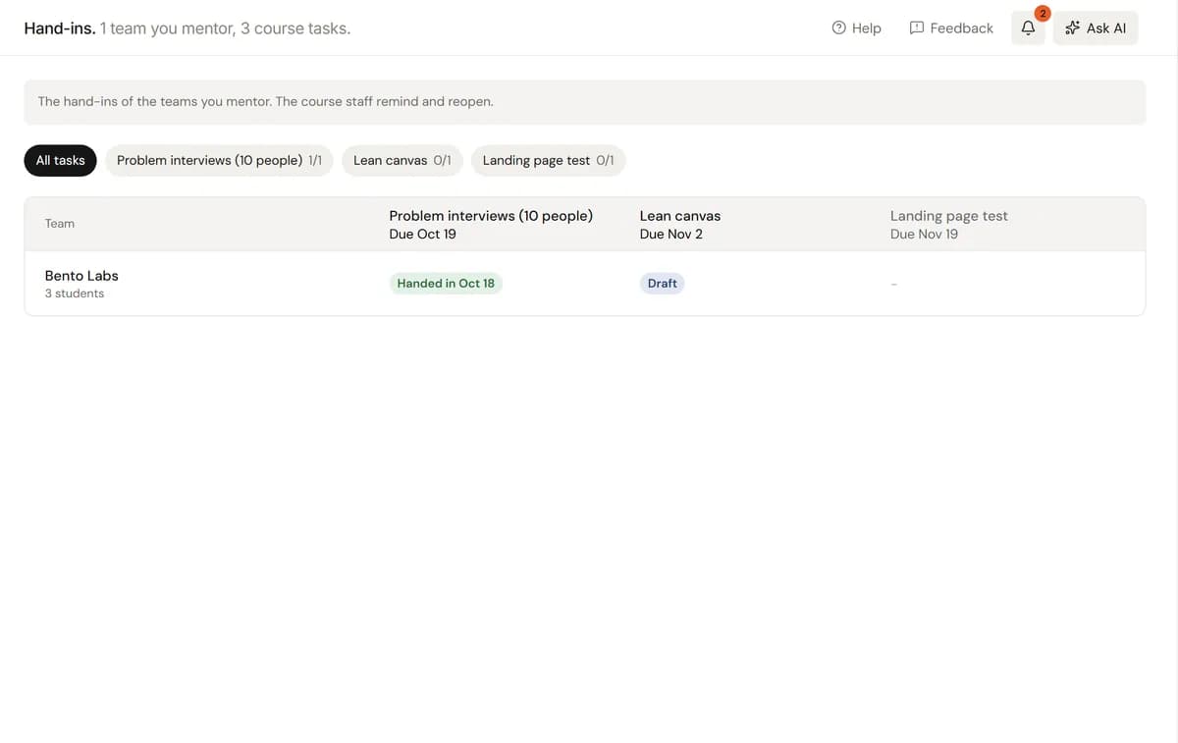Screen dimensions: 1178x743
Task: Open the Help link
Action: click(x=856, y=27)
